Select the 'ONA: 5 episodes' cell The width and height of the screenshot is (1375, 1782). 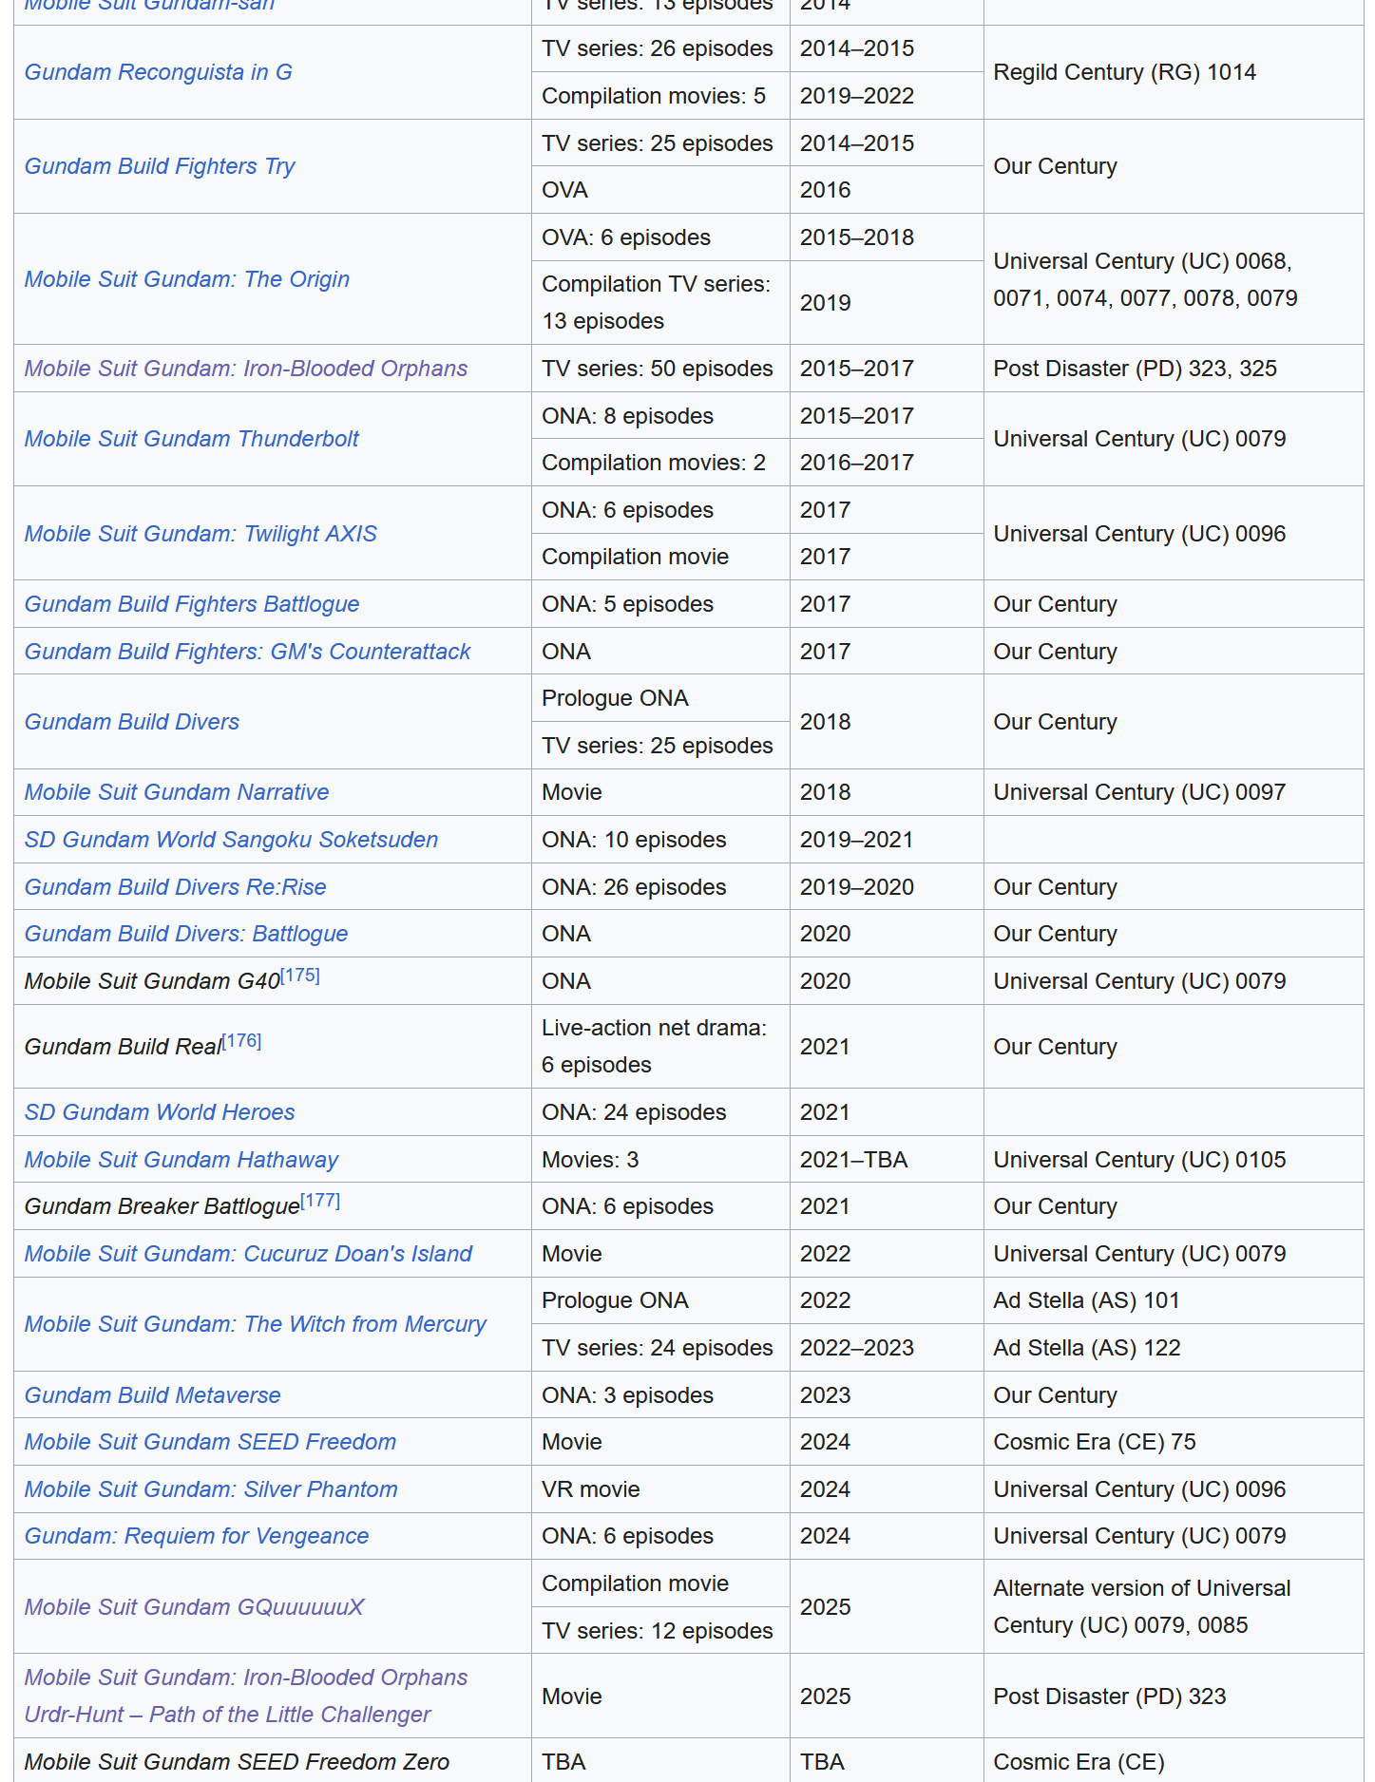point(660,604)
